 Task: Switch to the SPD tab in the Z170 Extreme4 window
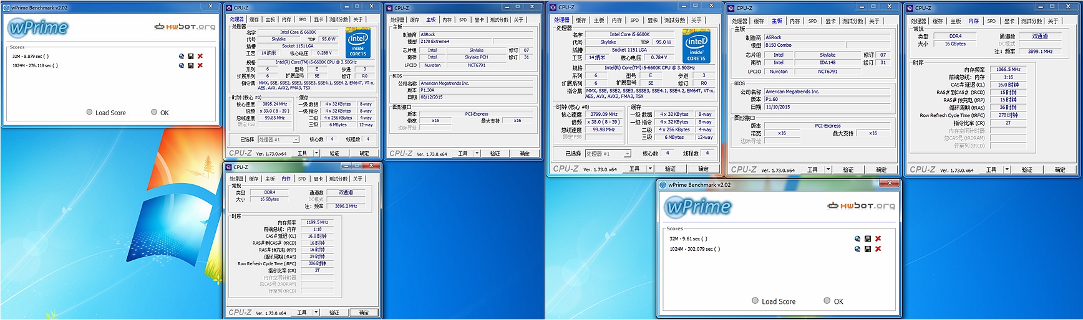click(463, 20)
